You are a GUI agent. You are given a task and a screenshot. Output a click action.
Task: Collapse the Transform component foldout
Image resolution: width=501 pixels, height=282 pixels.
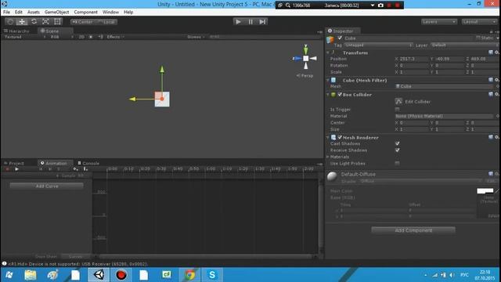(328, 52)
